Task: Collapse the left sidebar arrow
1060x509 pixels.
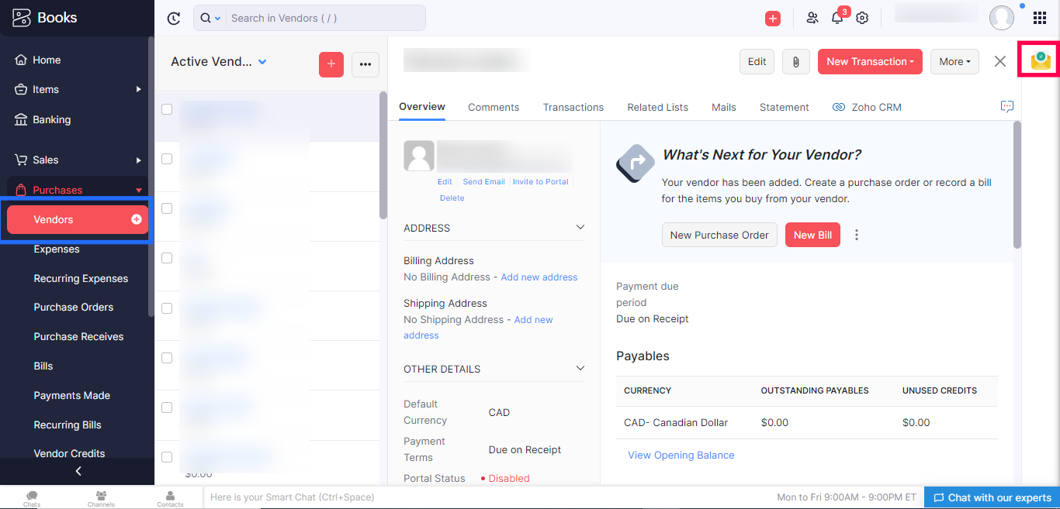Action: pyautogui.click(x=78, y=471)
